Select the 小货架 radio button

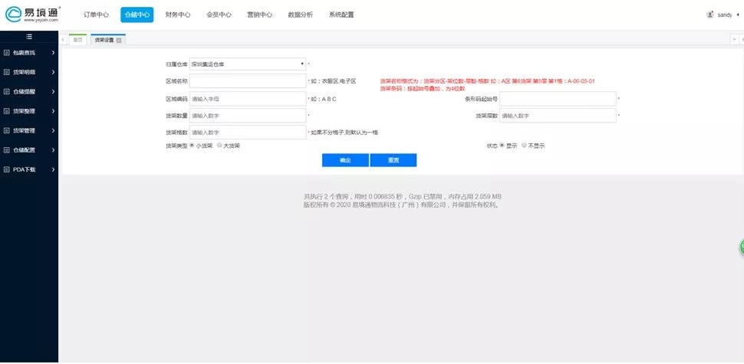[x=192, y=145]
